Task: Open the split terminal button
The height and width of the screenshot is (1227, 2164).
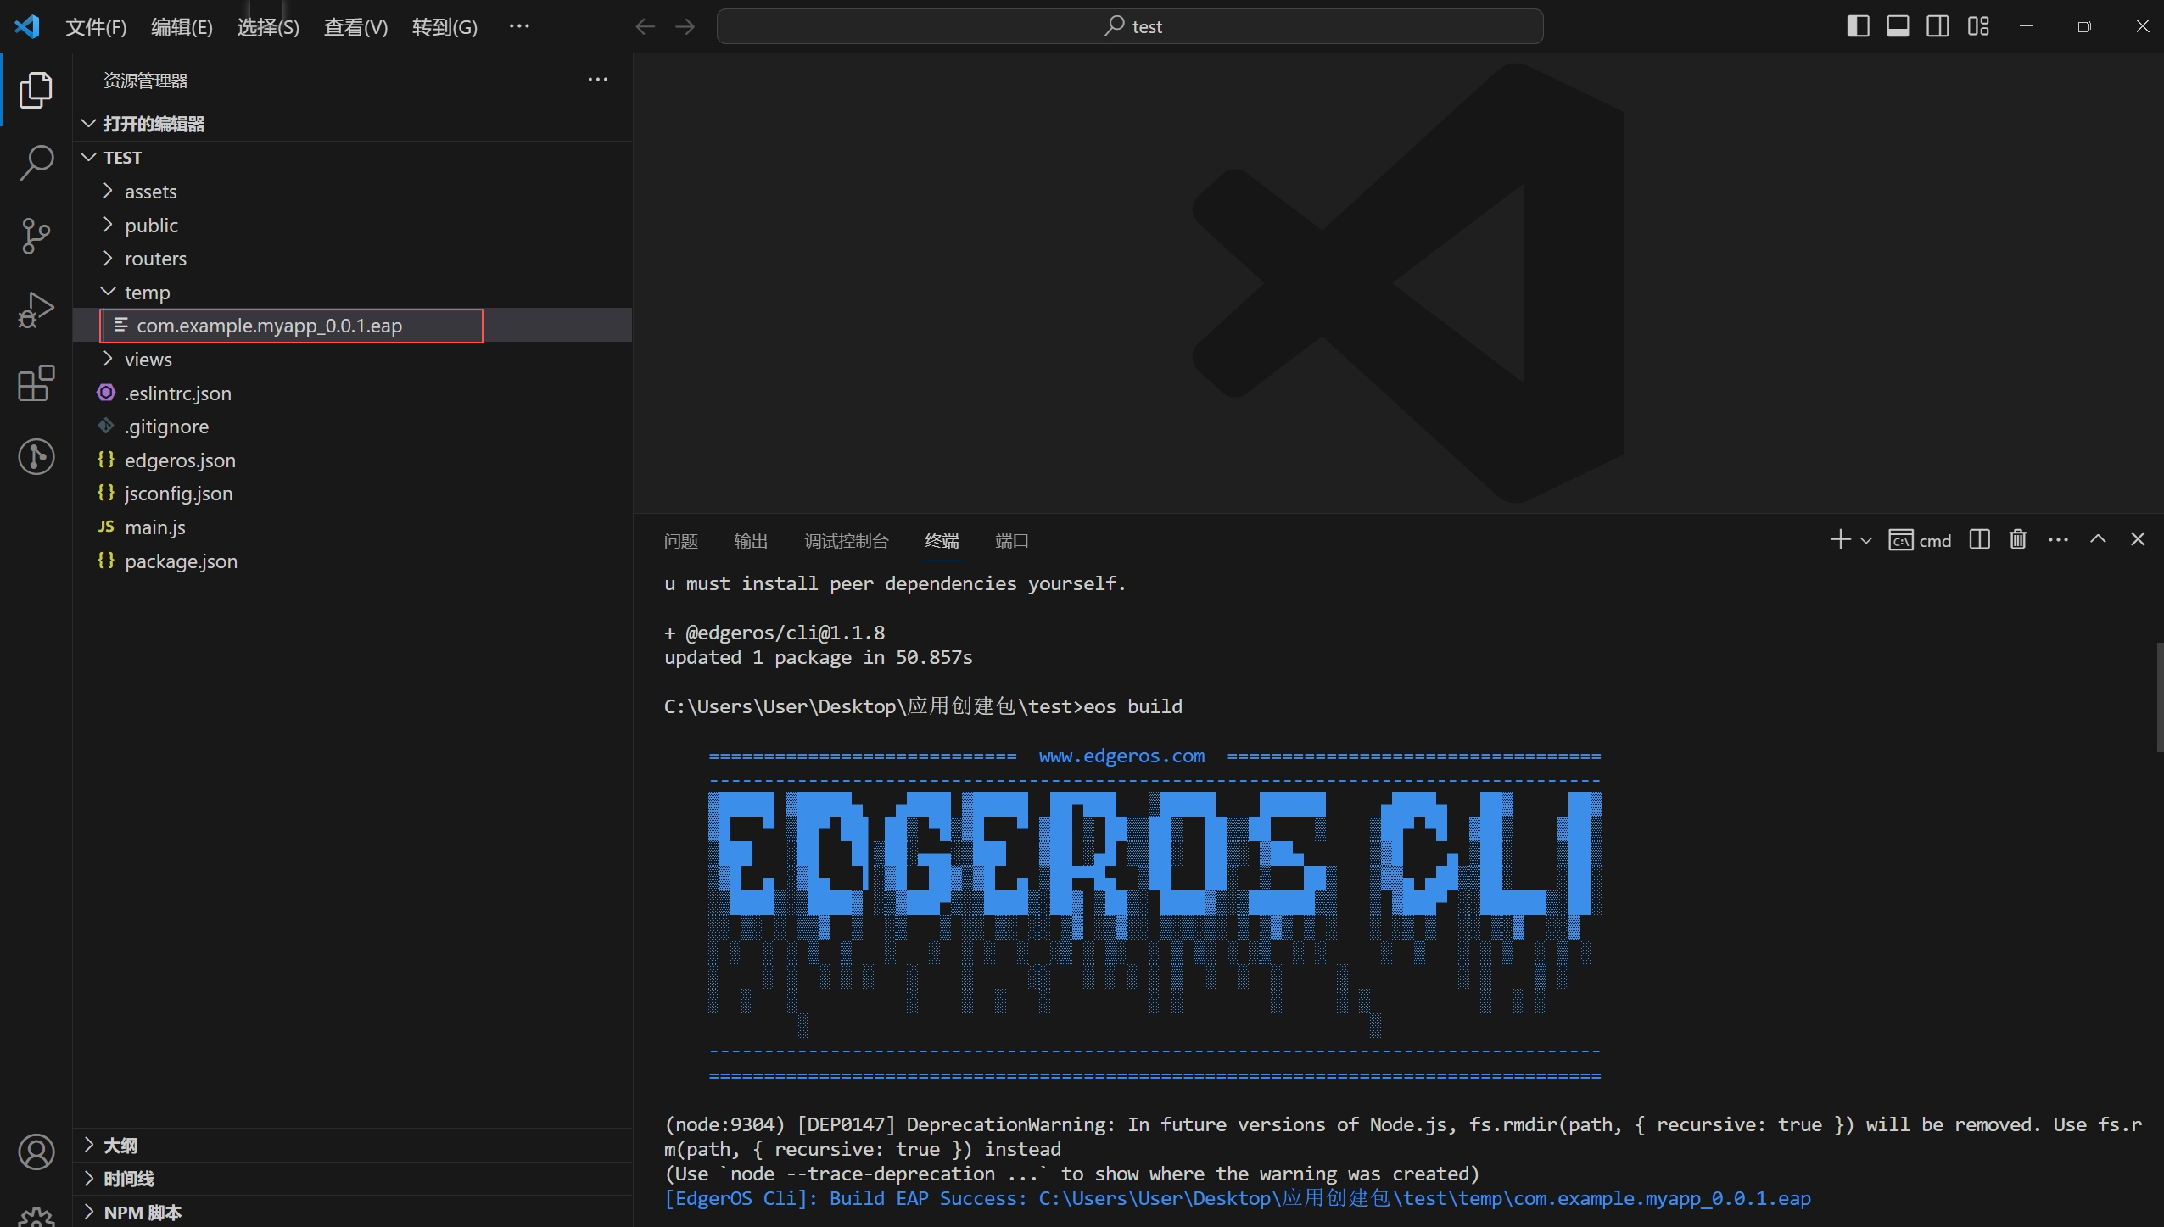Action: coord(1980,539)
